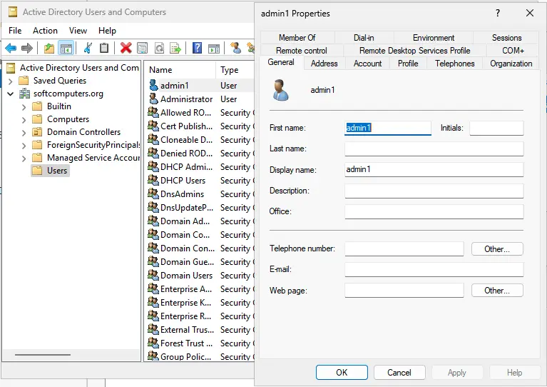Click the red Delete X icon

click(126, 48)
